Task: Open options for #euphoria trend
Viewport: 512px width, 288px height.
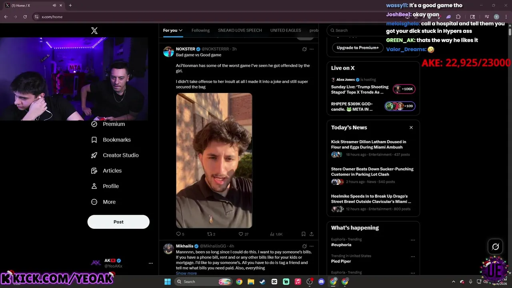Action: click(x=413, y=240)
